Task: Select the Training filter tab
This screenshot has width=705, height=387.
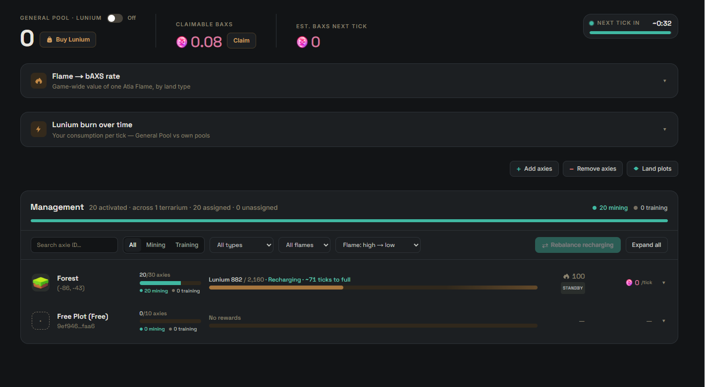Action: point(187,245)
